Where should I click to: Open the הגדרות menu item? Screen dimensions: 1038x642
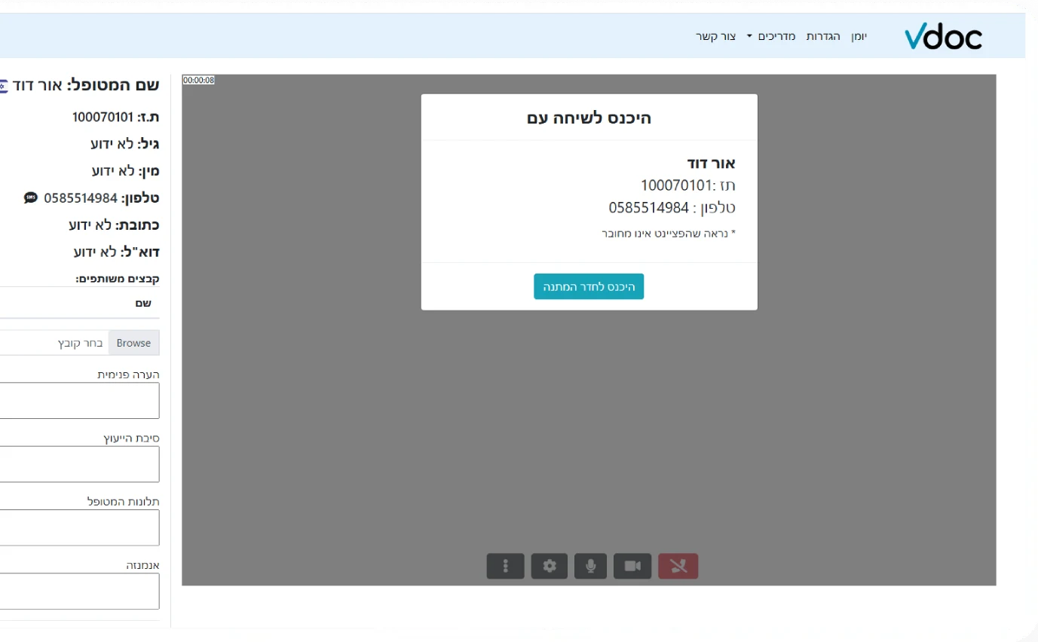click(x=823, y=36)
